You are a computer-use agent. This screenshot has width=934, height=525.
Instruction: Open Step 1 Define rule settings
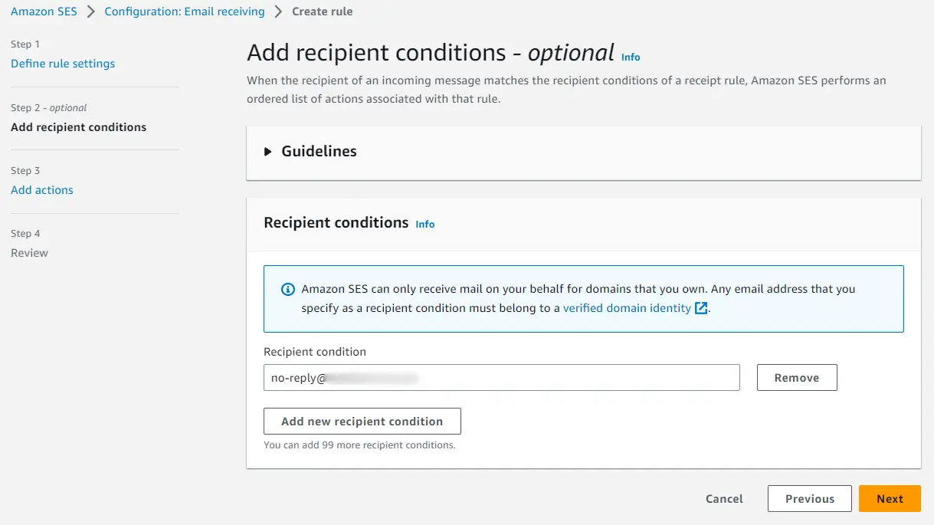point(63,64)
